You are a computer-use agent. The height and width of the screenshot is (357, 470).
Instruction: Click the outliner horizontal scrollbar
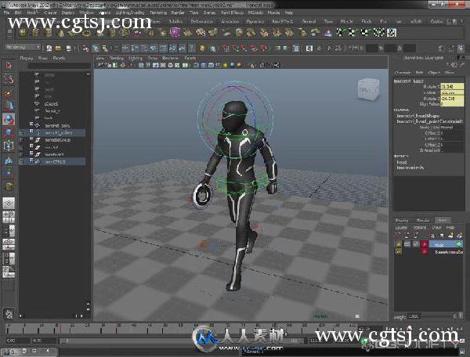pos(51,316)
